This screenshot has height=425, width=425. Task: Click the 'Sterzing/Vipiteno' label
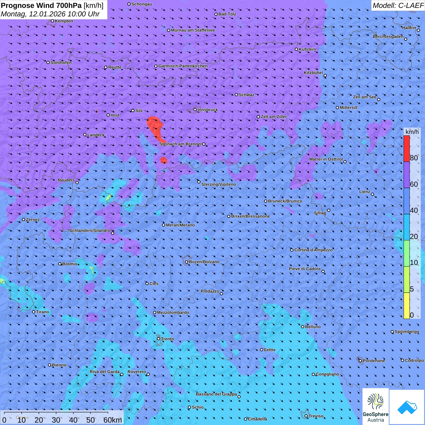(x=219, y=184)
